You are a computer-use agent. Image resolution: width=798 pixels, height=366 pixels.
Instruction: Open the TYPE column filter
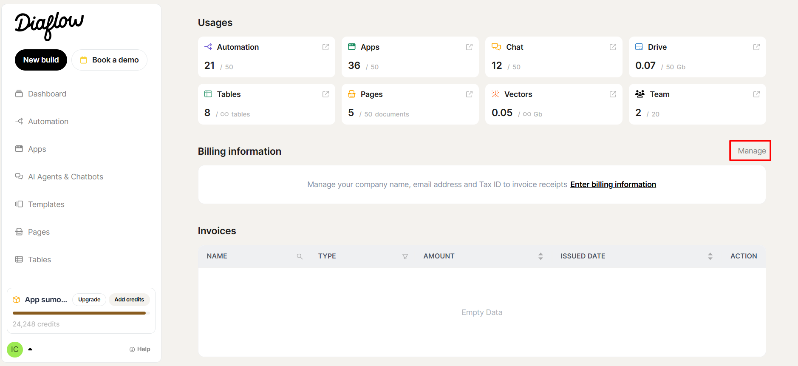[405, 256]
